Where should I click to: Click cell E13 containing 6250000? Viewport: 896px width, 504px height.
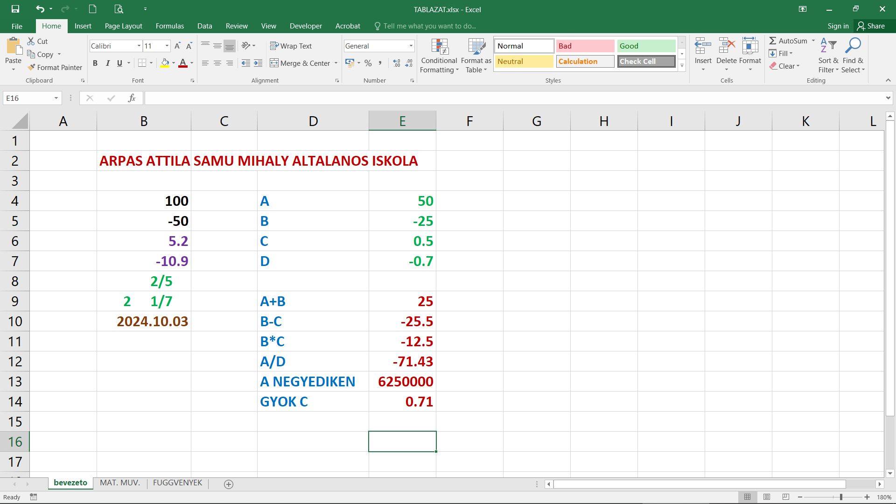pyautogui.click(x=402, y=382)
